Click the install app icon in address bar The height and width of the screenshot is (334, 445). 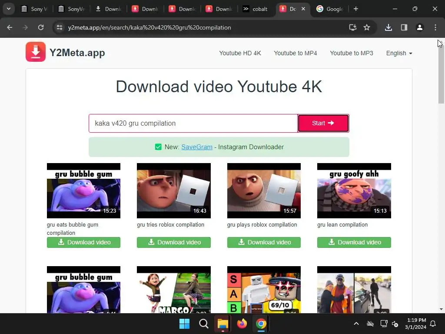[x=353, y=27]
